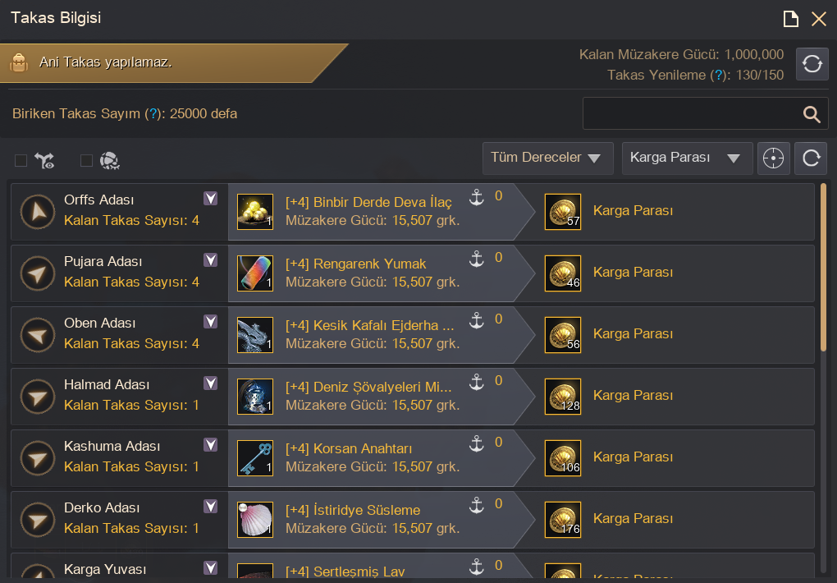837x583 pixels.
Task: Click the Karga Parası coin in Pujara row
Action: pyautogui.click(x=563, y=273)
